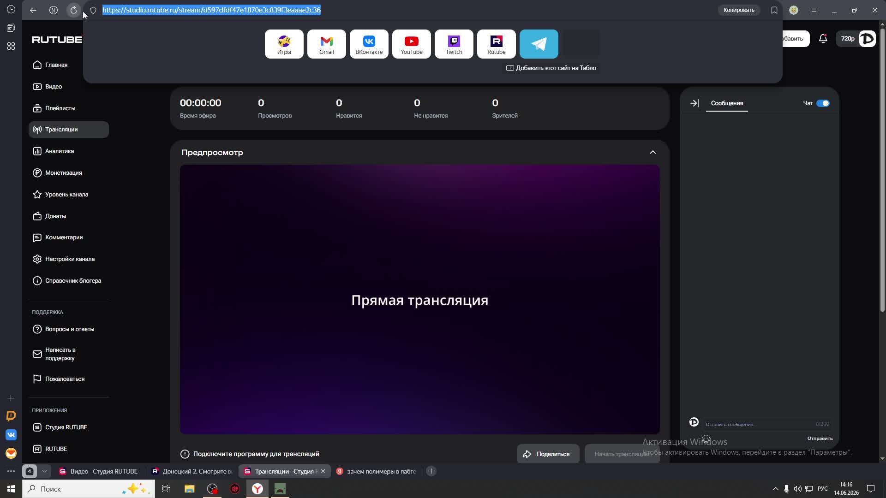Screen dimensions: 886x498
Task: Open Студия RUTUBE app link
Action: click(69, 427)
